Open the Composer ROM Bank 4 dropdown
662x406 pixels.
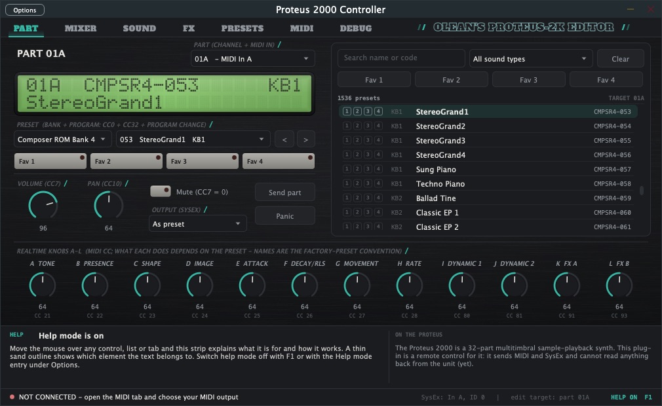[62, 139]
